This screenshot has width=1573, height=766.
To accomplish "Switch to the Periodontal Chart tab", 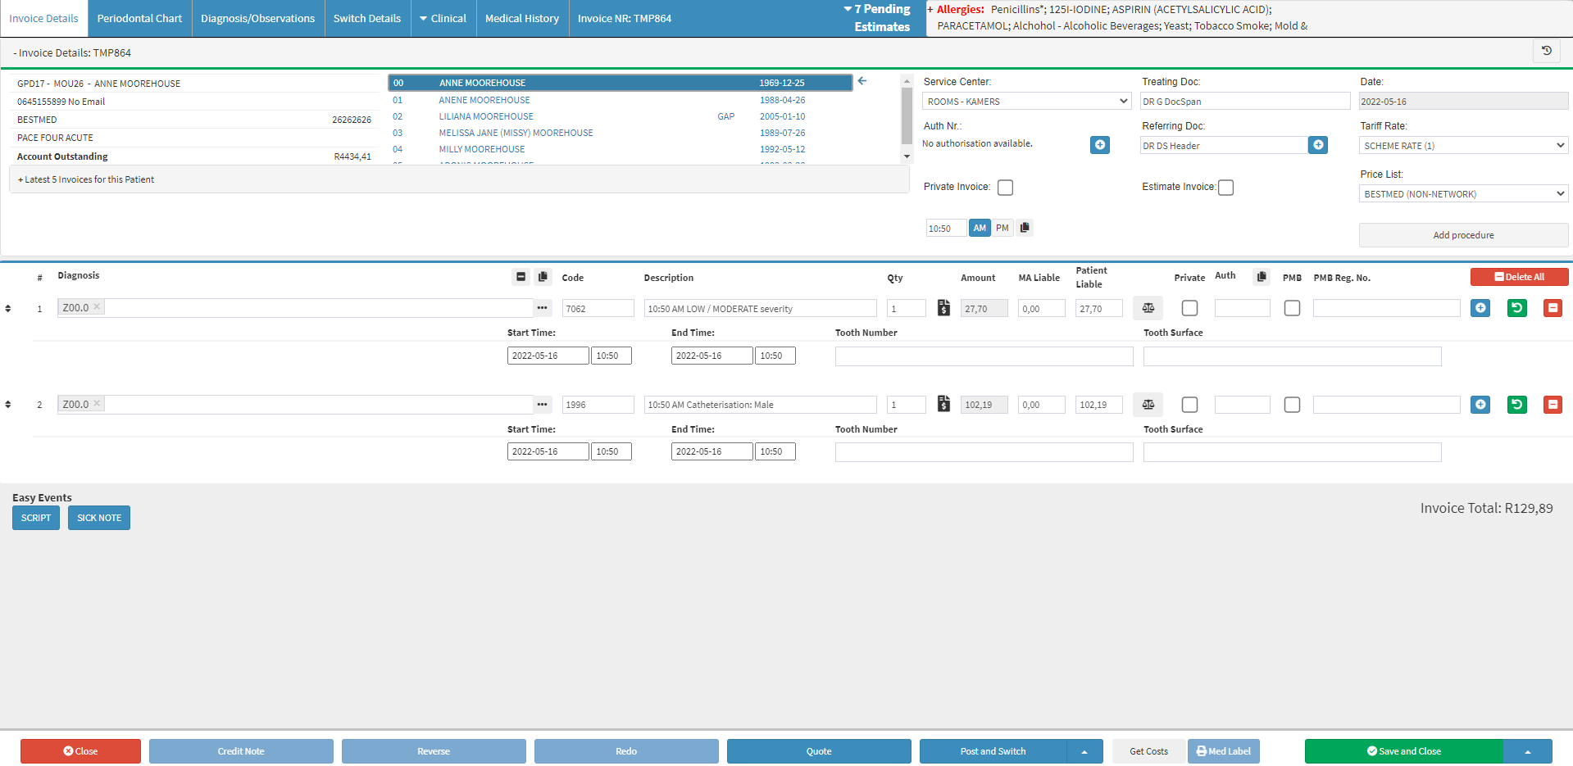I will point(139,18).
